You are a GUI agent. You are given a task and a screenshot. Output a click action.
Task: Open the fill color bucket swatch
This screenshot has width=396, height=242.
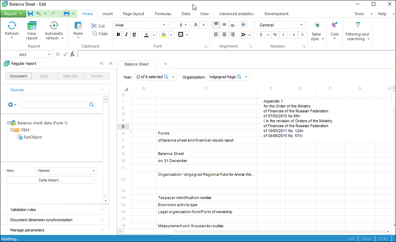[163, 35]
